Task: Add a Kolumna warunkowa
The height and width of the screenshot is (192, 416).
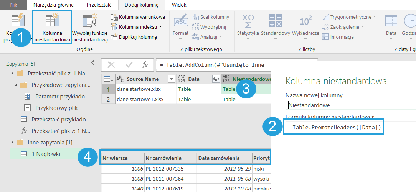Action: [138, 17]
